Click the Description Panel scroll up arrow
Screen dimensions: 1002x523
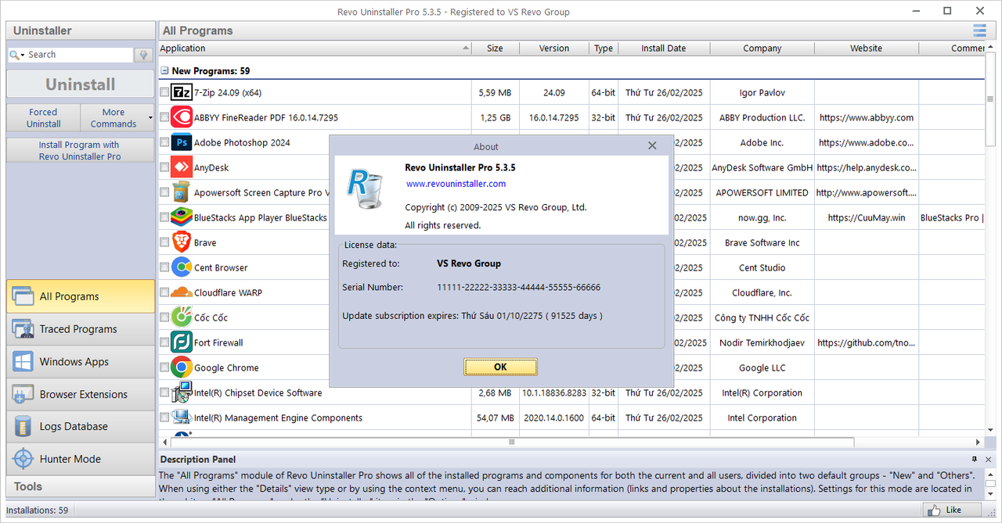coord(991,474)
